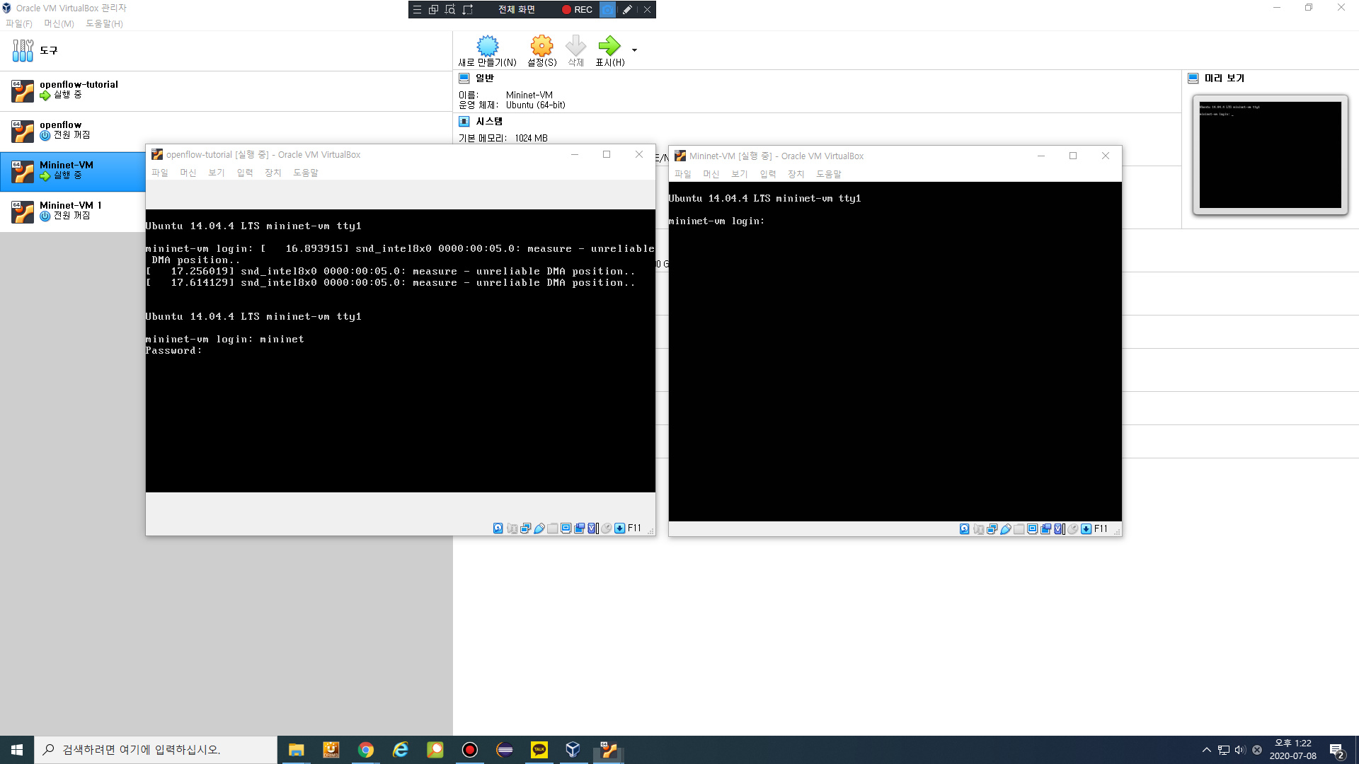Open the recorder hamburger menu
This screenshot has width=1359, height=764.
point(417,9)
